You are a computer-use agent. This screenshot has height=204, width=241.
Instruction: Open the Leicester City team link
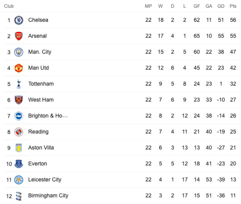click(45, 180)
